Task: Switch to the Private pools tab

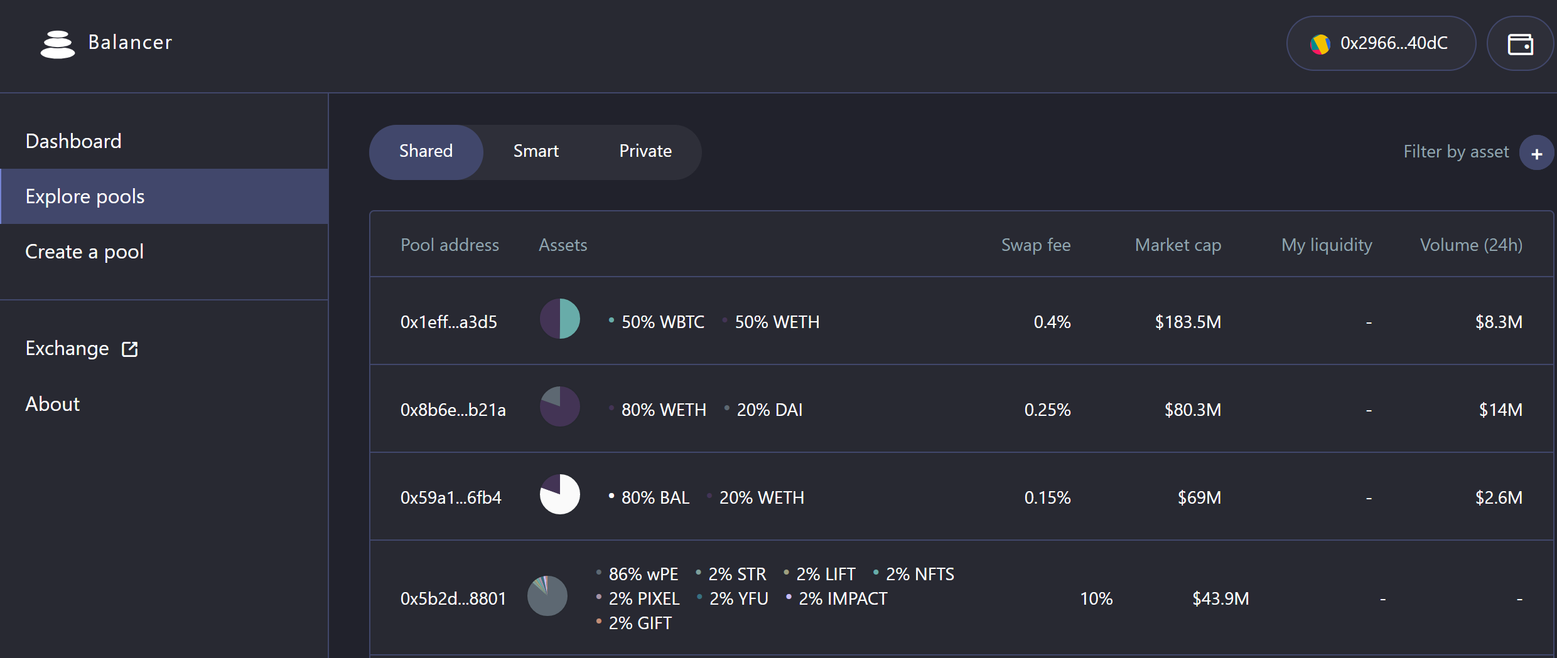Action: coord(645,152)
